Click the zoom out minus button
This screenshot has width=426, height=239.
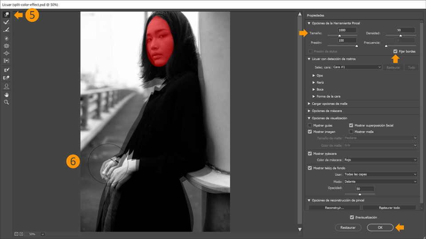[16, 234]
